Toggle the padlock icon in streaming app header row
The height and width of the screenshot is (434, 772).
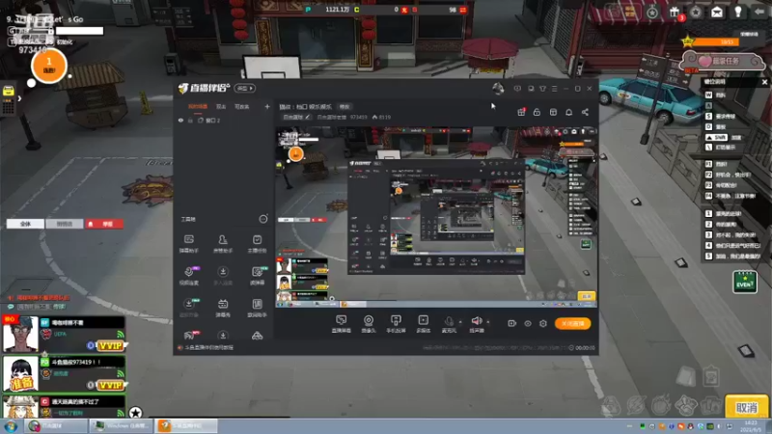coord(538,112)
